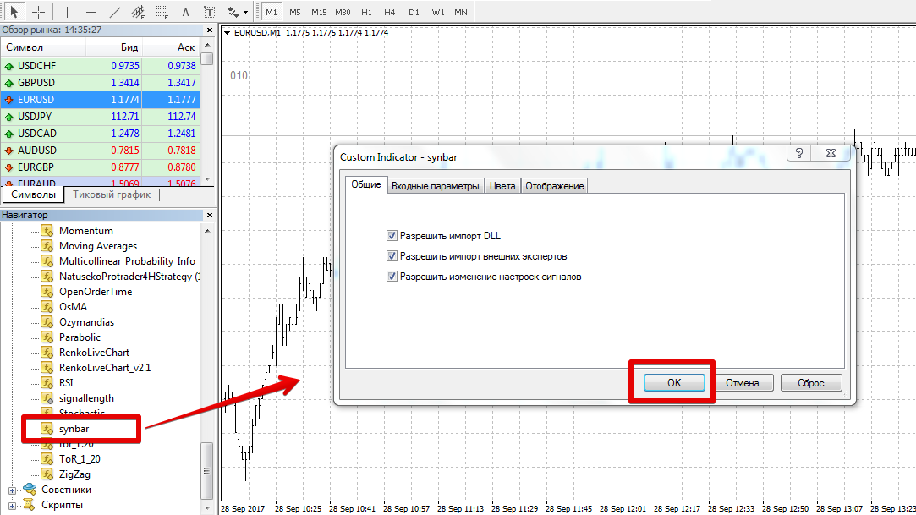
Task: Uncheck the DLL import checkbox
Action: pyautogui.click(x=392, y=236)
